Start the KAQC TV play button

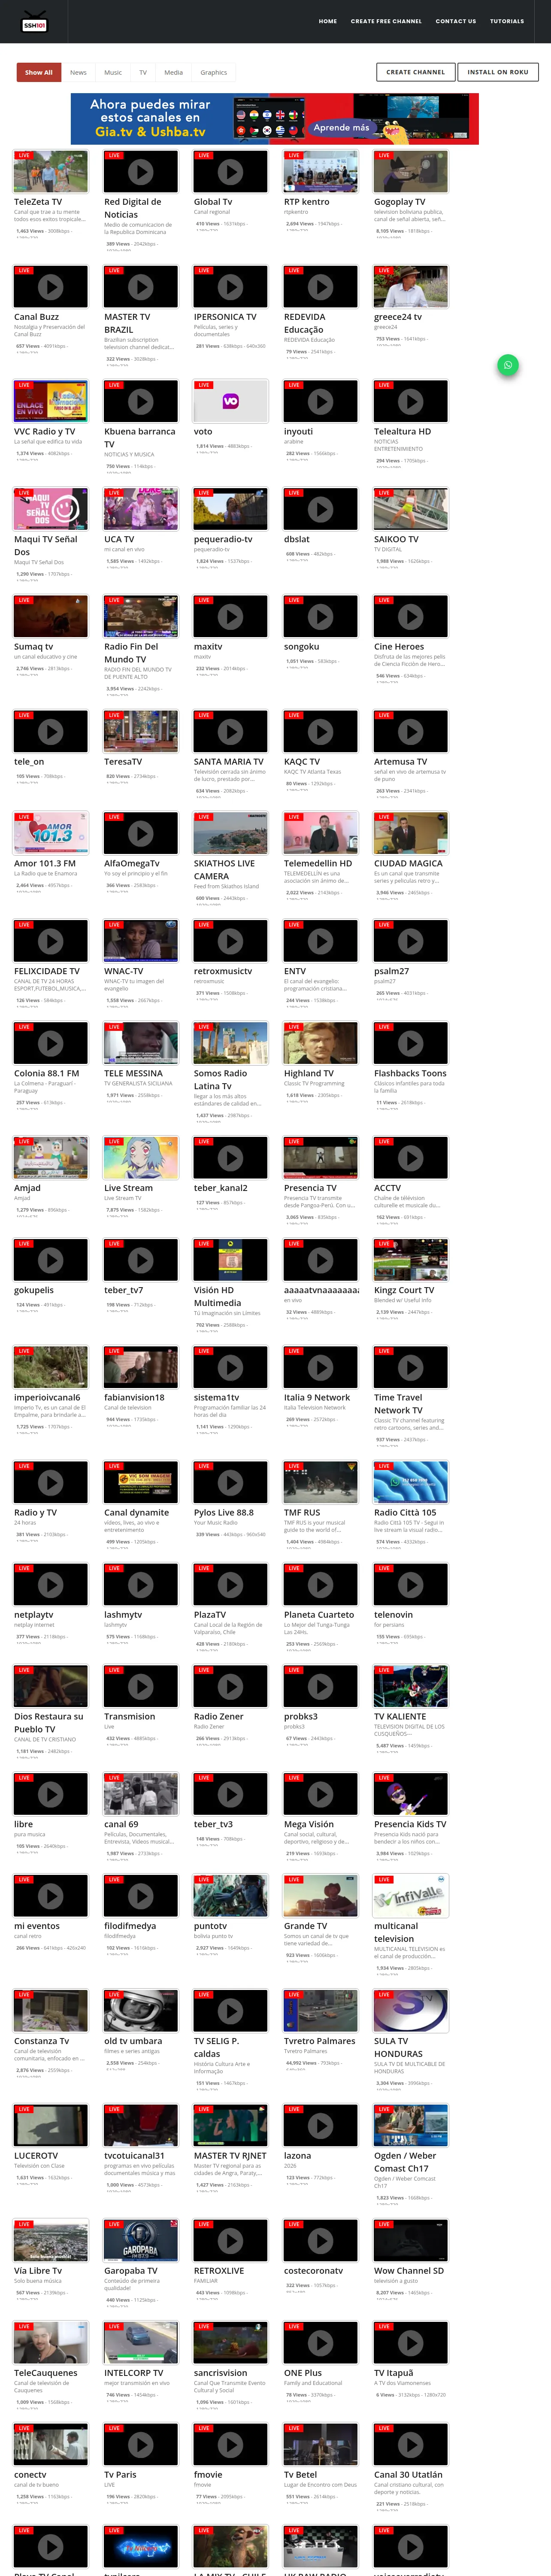[320, 732]
